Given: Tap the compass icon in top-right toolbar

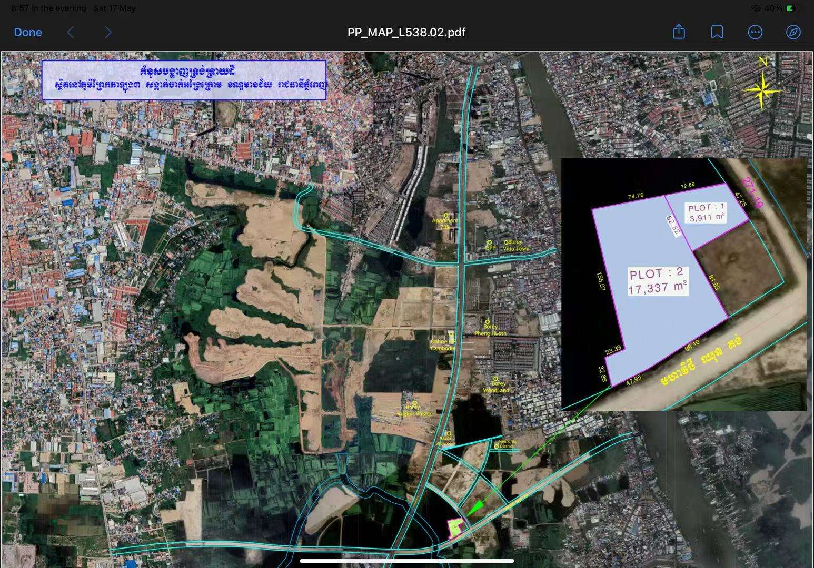Looking at the screenshot, I should (x=793, y=33).
